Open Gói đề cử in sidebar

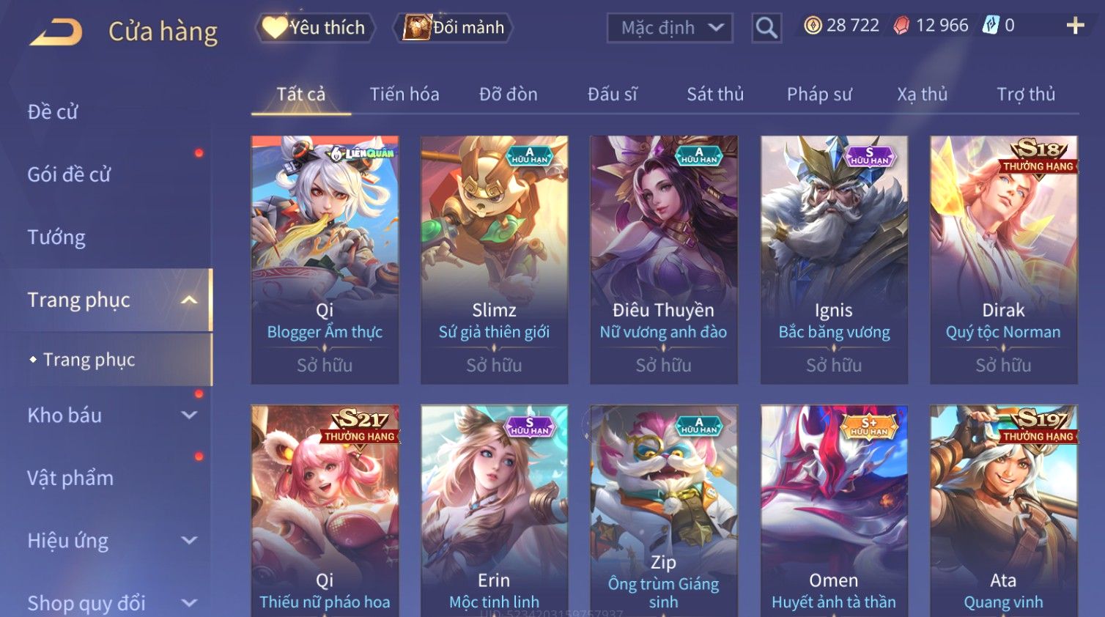tap(69, 174)
